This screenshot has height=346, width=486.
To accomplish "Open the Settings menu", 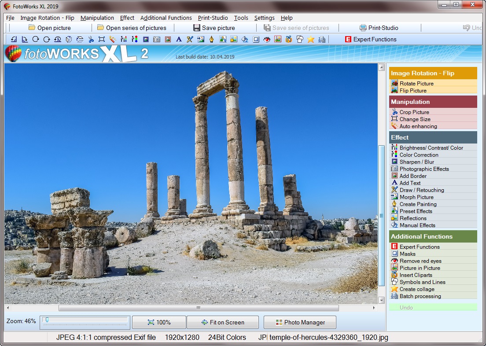I will click(x=264, y=18).
